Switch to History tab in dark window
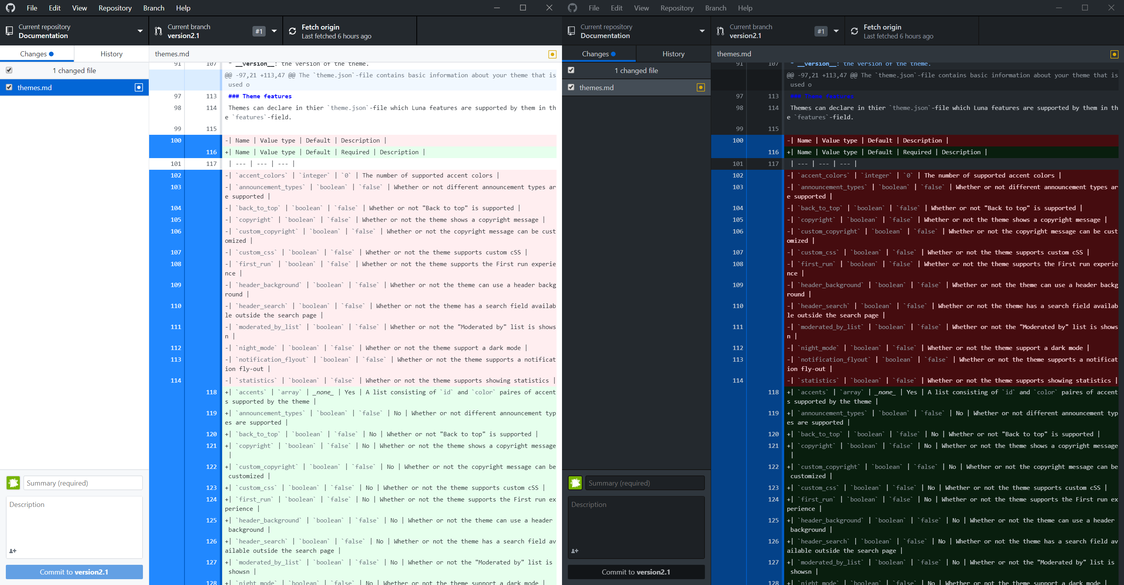This screenshot has width=1124, height=585. point(673,54)
